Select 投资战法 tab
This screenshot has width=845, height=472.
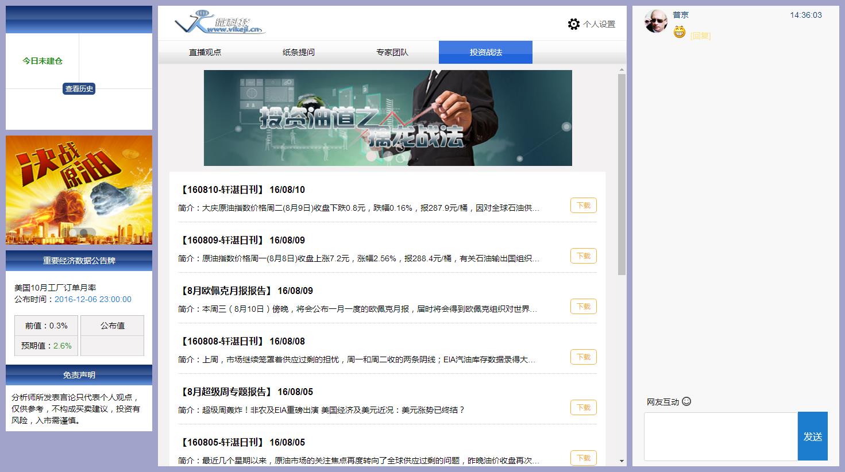(485, 52)
